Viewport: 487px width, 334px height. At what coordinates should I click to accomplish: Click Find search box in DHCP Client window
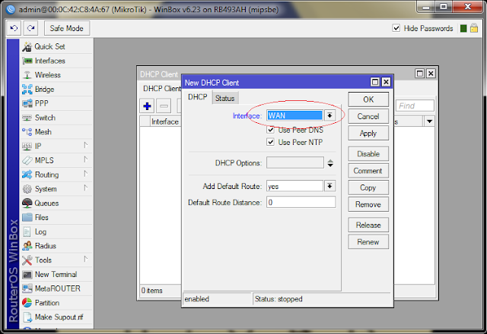pyautogui.click(x=415, y=106)
